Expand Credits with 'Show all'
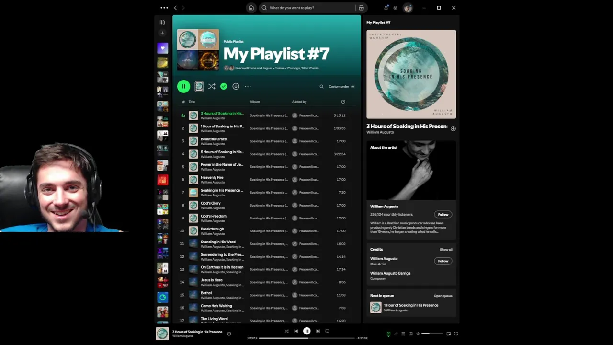 [446, 250]
